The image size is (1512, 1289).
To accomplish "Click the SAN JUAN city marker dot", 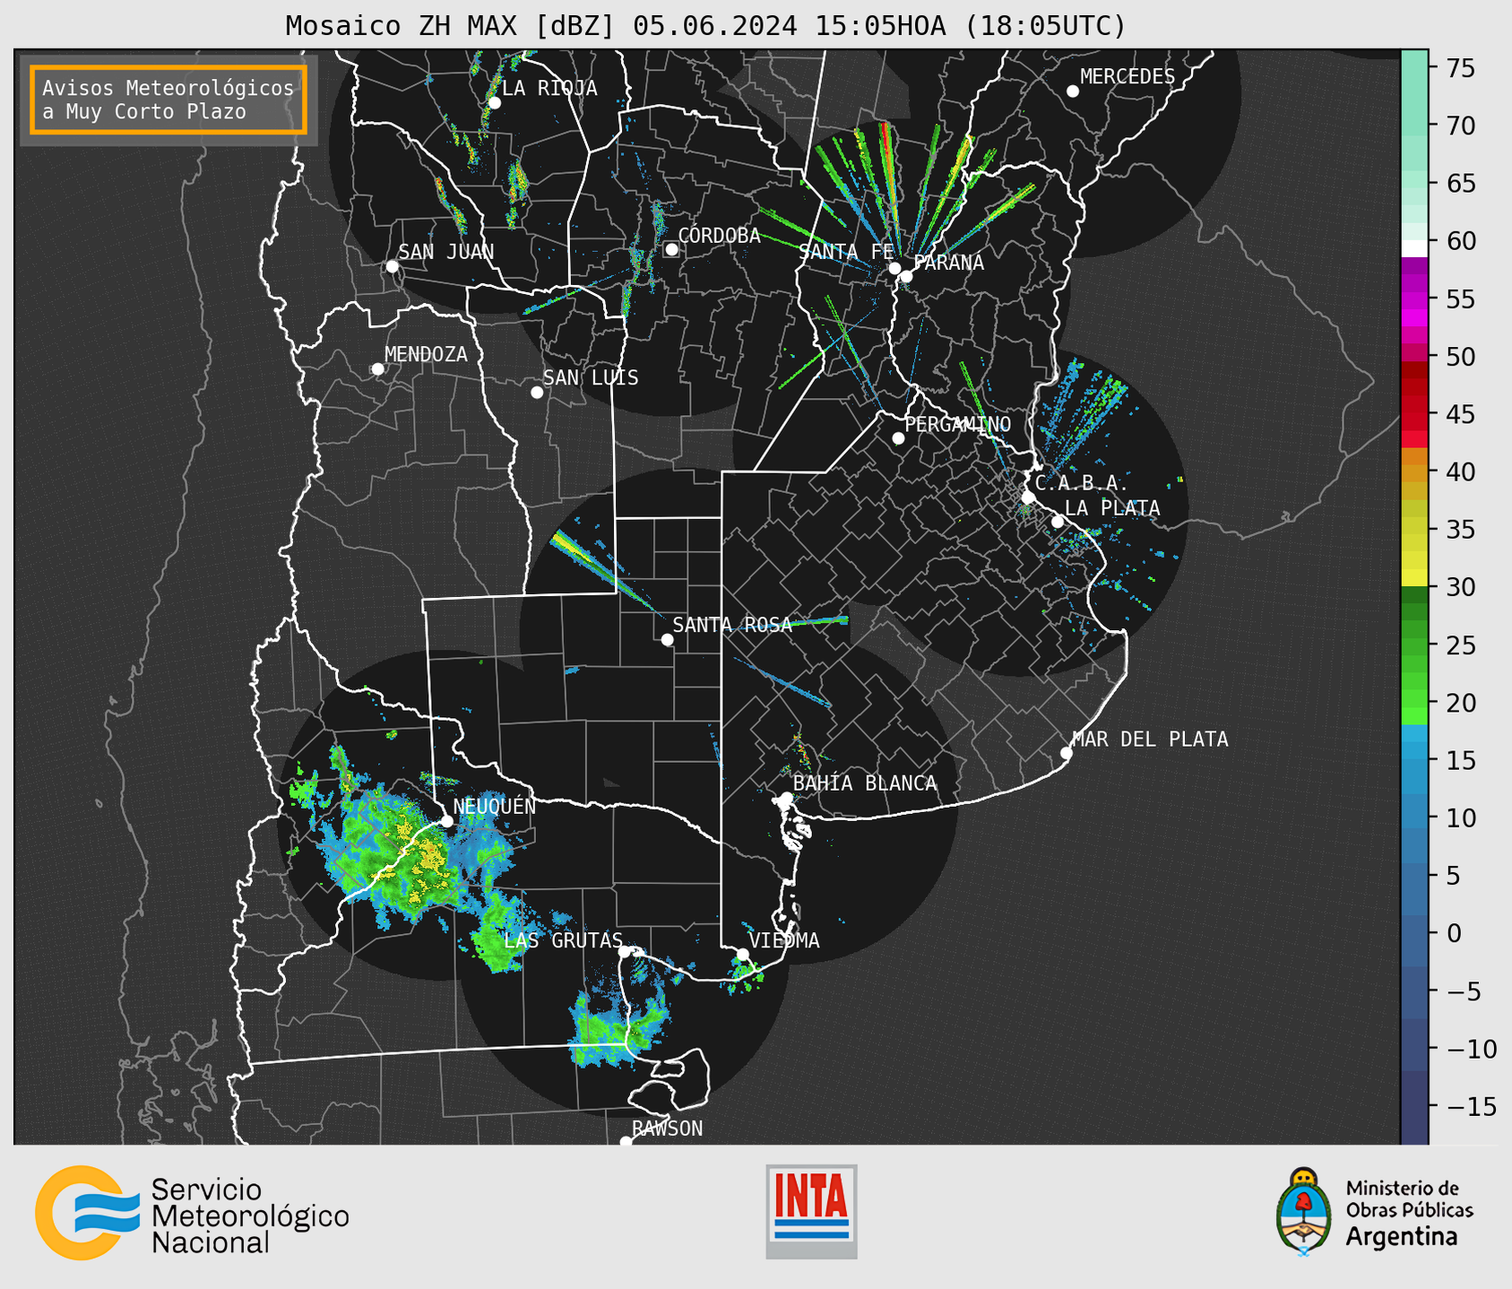I will (392, 266).
